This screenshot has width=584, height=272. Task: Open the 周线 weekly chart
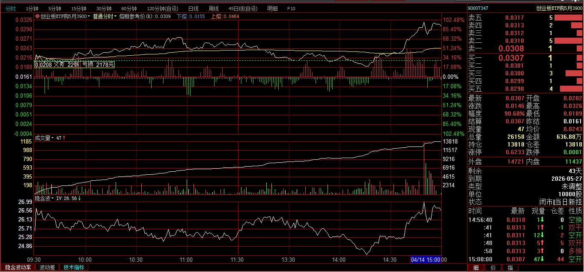pyautogui.click(x=214, y=9)
